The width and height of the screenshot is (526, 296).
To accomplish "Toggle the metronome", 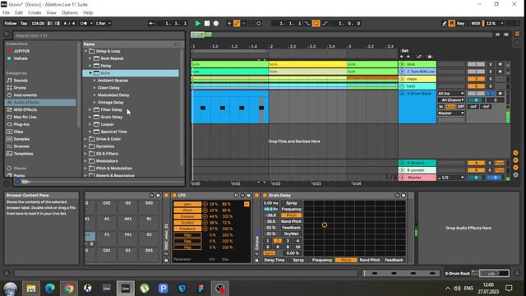I will (x=84, y=23).
